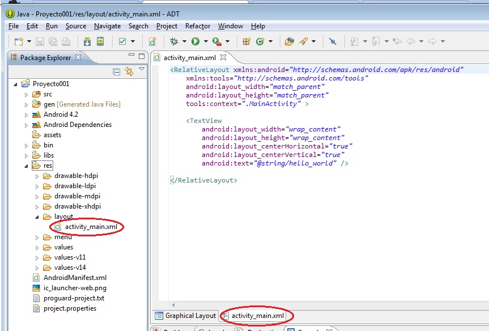Toggle Link with Editor in Package Explorer
This screenshot has width=489, height=331.
click(129, 71)
